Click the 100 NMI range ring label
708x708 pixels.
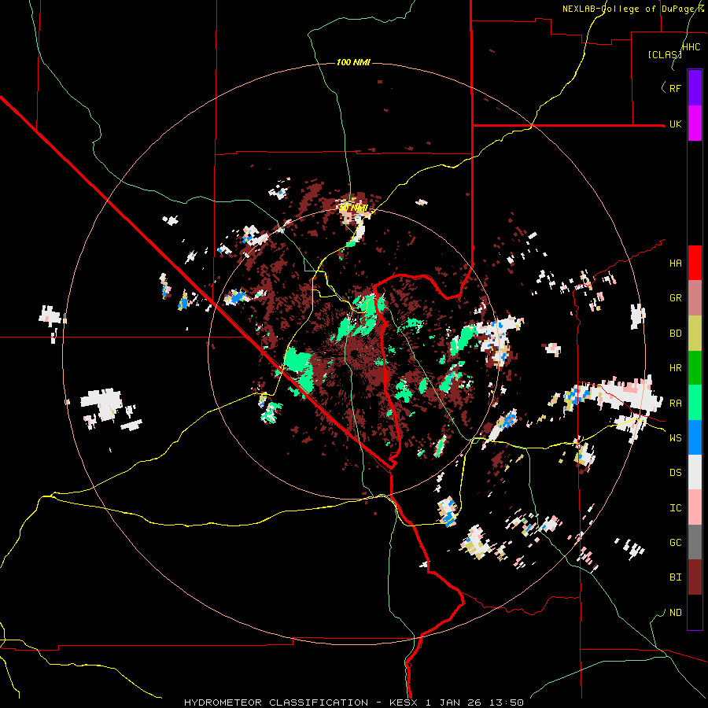point(353,62)
